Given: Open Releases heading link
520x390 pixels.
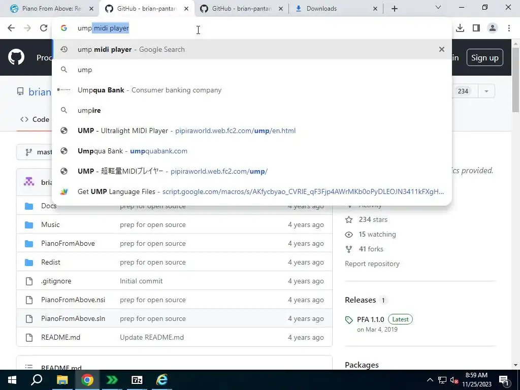Looking at the screenshot, I should 361,300.
